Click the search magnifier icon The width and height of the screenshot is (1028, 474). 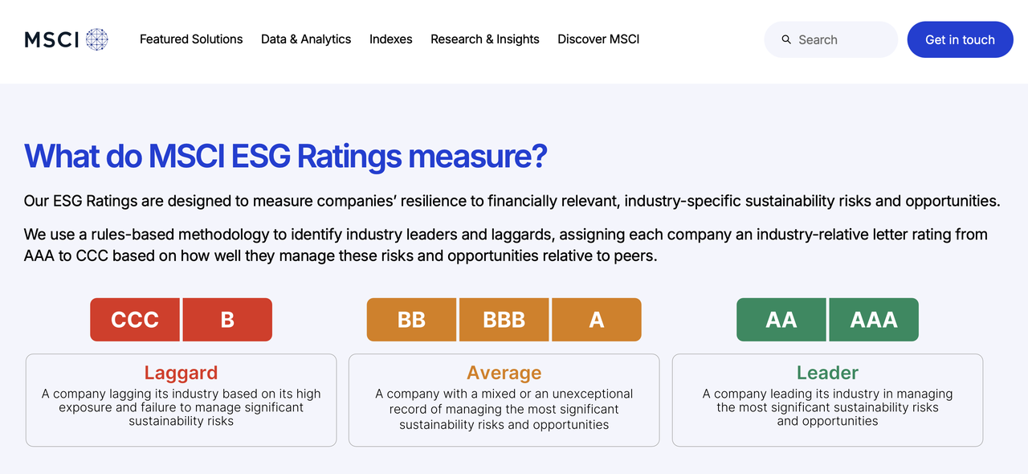point(786,39)
